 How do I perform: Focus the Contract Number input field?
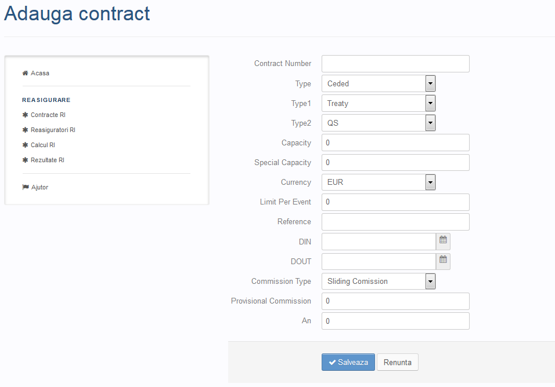(395, 64)
